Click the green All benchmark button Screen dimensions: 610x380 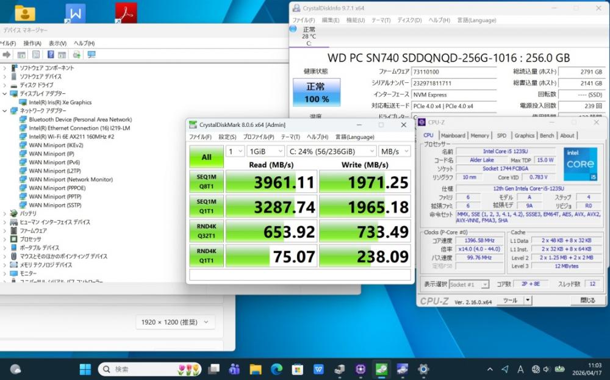click(206, 157)
